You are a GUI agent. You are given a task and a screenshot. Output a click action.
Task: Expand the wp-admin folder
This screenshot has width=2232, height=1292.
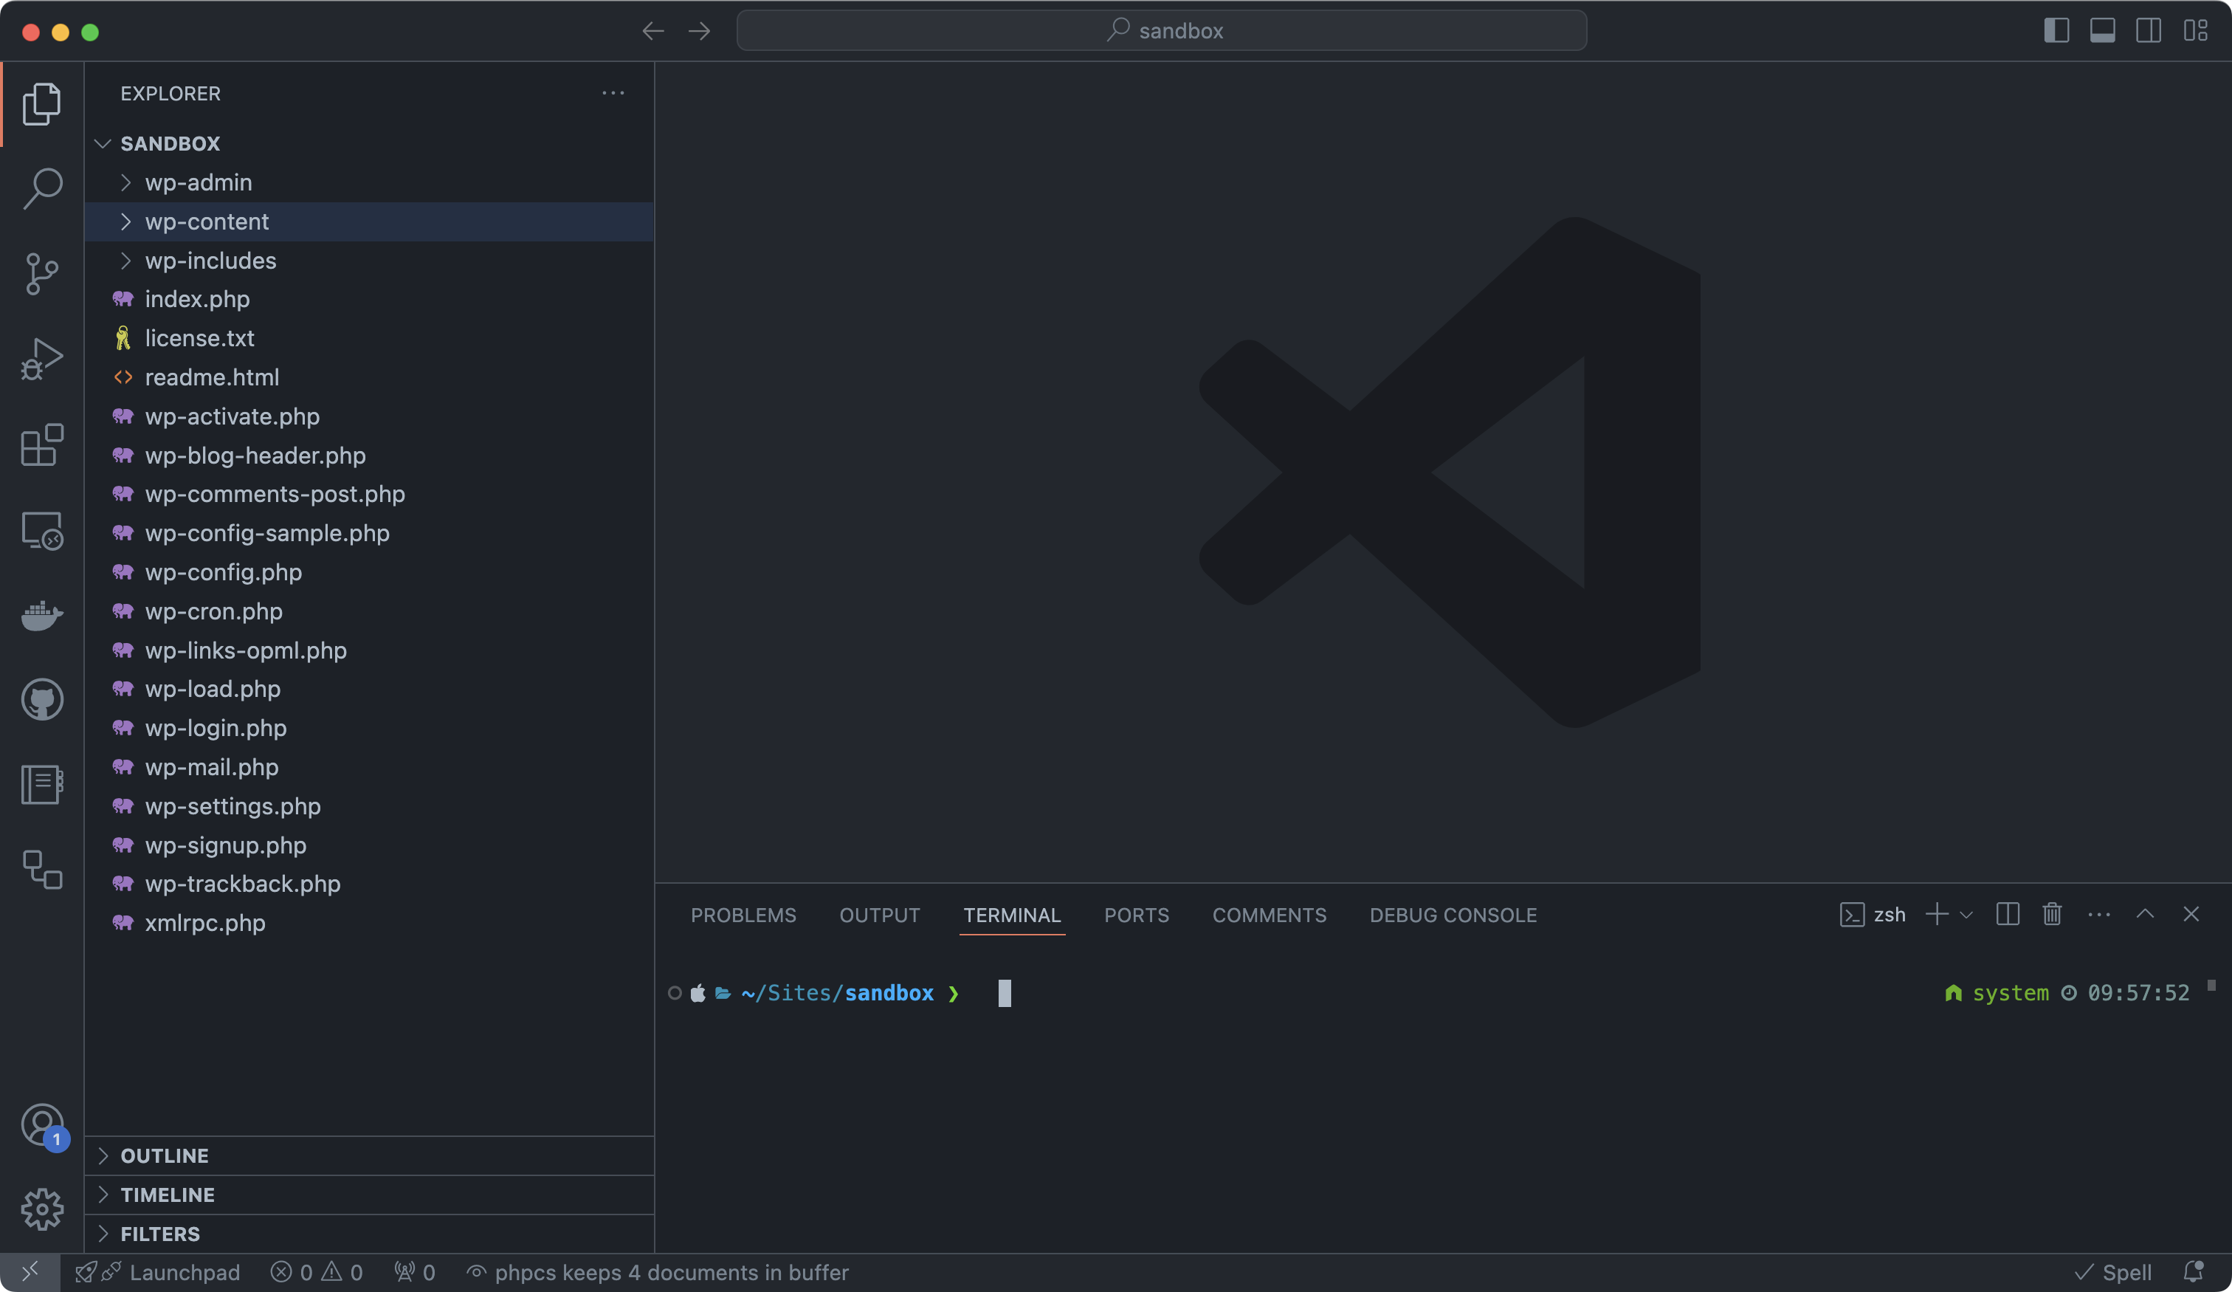pyautogui.click(x=369, y=182)
